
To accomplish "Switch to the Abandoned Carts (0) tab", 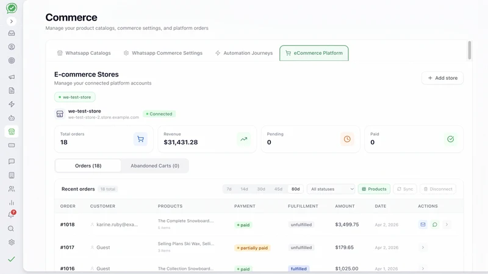I will point(155,166).
